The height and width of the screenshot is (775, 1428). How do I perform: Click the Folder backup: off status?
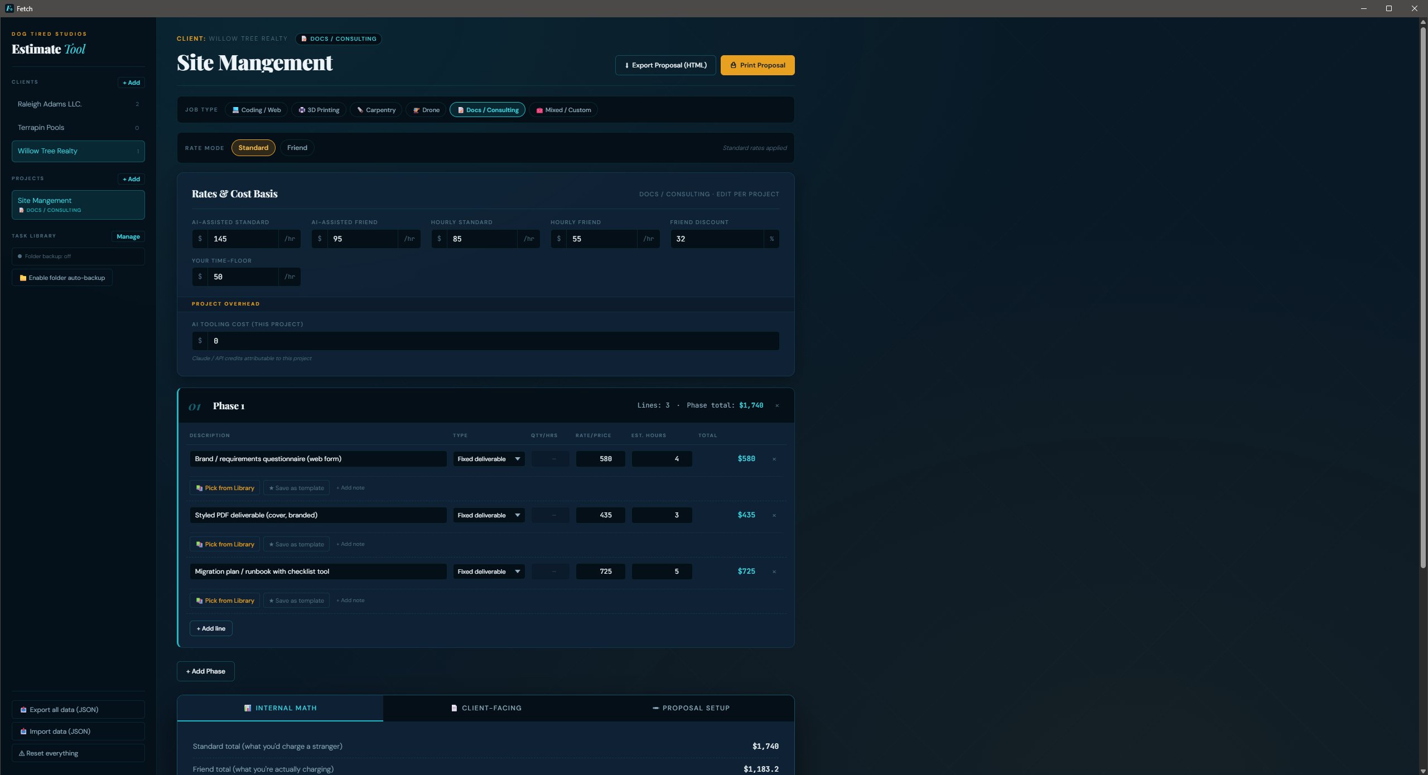click(x=78, y=256)
